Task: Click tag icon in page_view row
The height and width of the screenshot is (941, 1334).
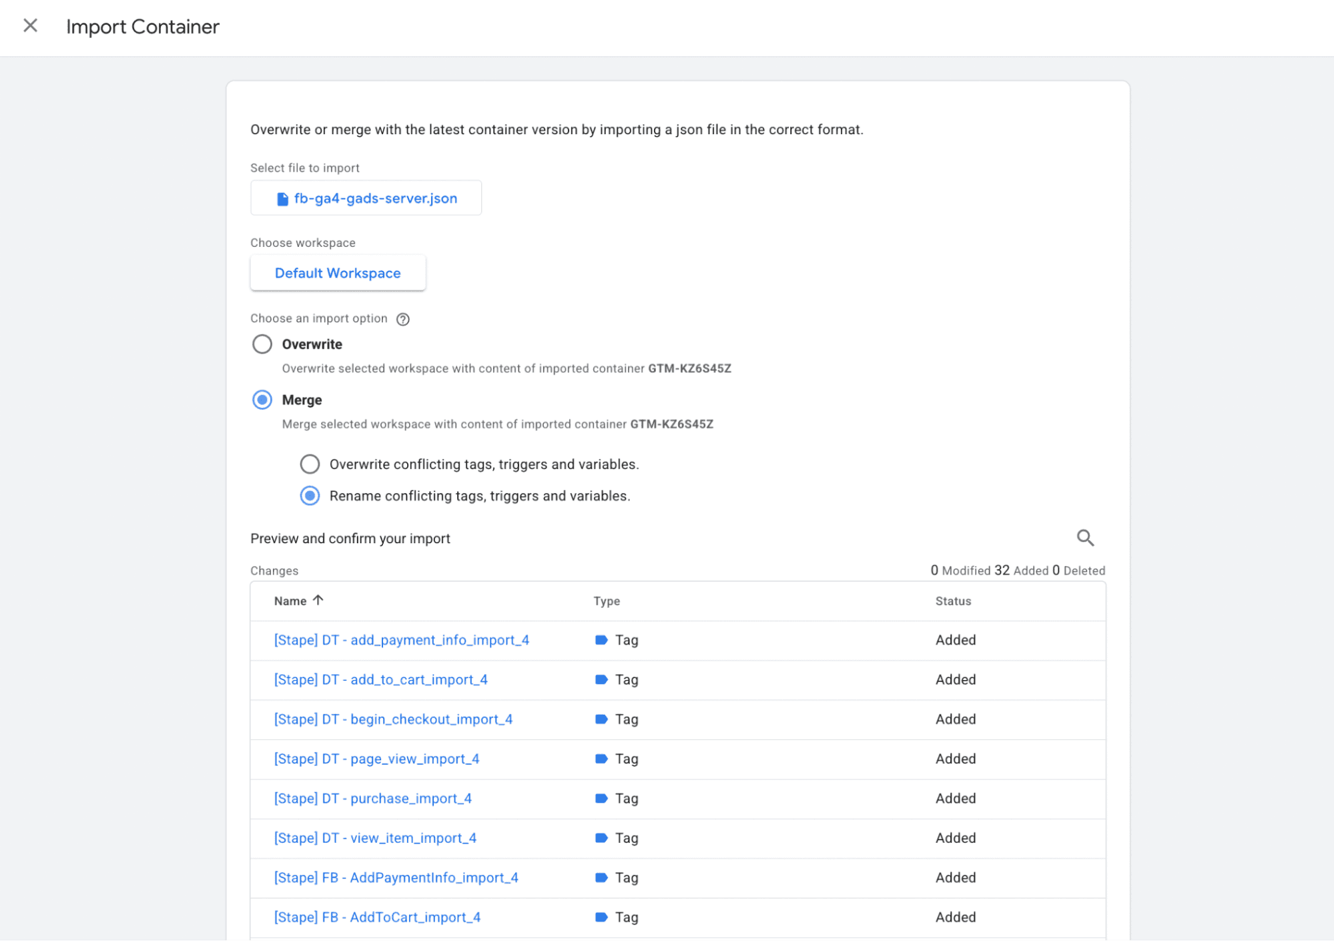Action: click(601, 759)
